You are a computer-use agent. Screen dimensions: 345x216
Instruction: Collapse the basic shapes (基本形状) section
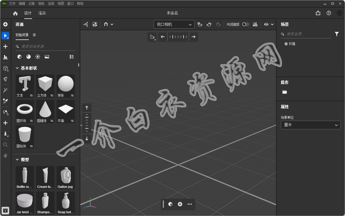(17, 68)
